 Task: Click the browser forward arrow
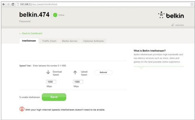point(8,4)
